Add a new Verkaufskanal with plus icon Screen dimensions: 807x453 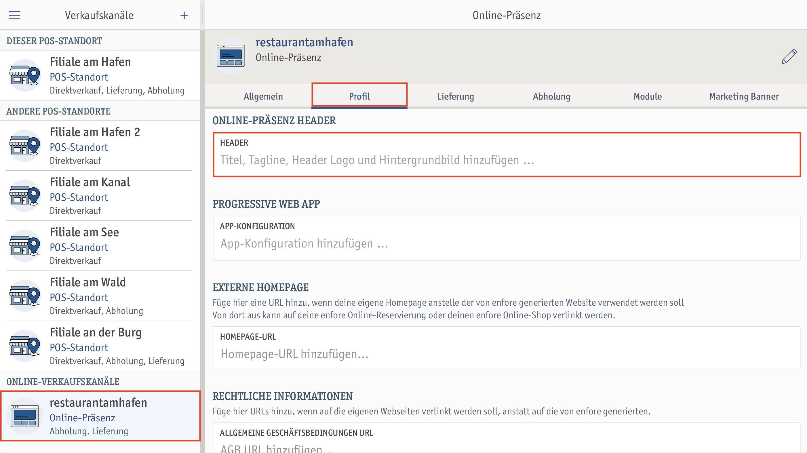(184, 15)
